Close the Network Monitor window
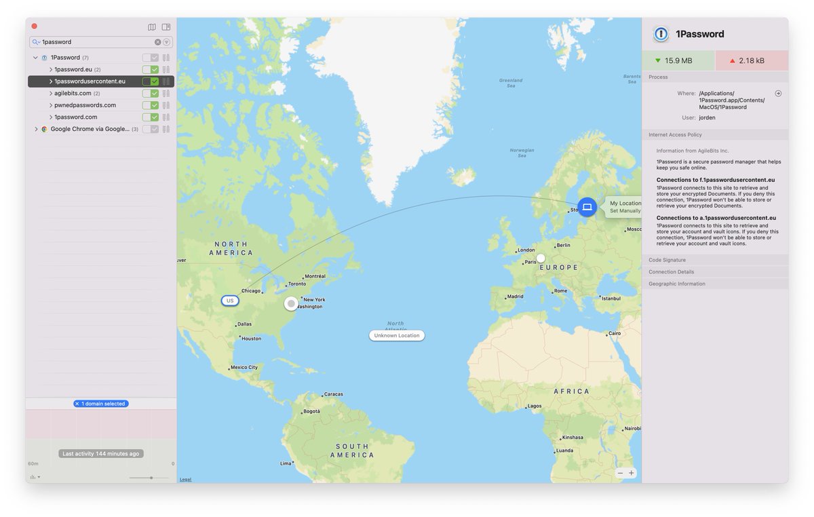The image size is (814, 517). tap(35, 26)
